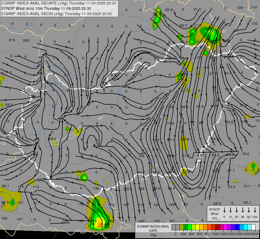Click the 2500 tick label on CAPE scale
The image size is (260, 239).
[239, 234]
